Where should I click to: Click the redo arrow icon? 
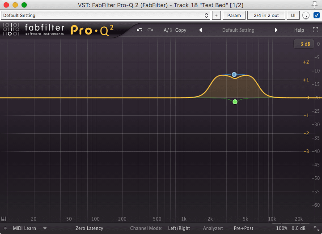[x=150, y=30]
